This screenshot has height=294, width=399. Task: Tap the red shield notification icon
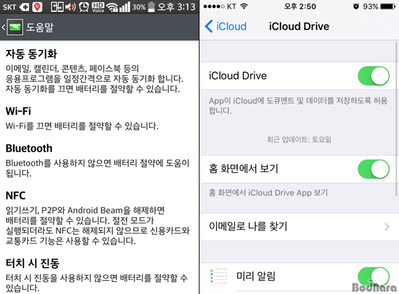[37, 7]
